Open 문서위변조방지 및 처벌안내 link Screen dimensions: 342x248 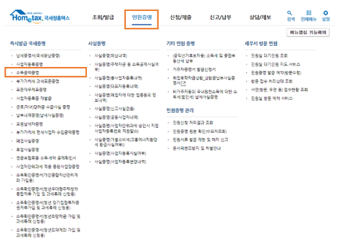click(x=196, y=148)
